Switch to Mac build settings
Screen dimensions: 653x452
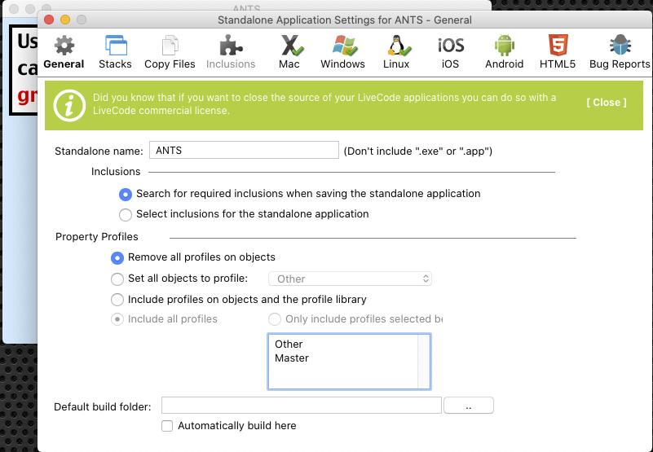(289, 51)
